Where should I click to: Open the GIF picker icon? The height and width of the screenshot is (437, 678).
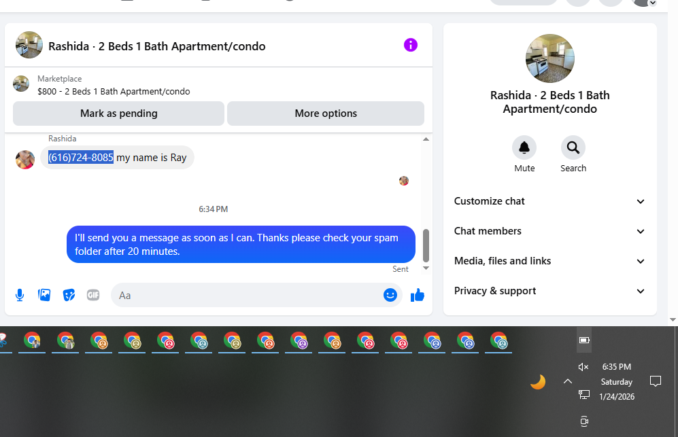click(x=93, y=295)
